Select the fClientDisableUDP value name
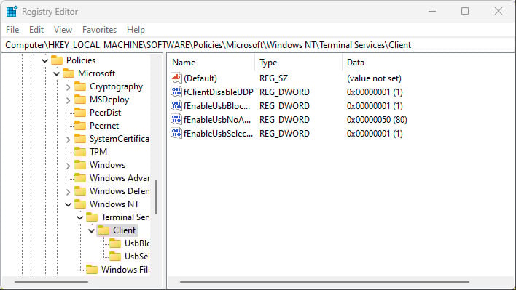 coord(219,92)
